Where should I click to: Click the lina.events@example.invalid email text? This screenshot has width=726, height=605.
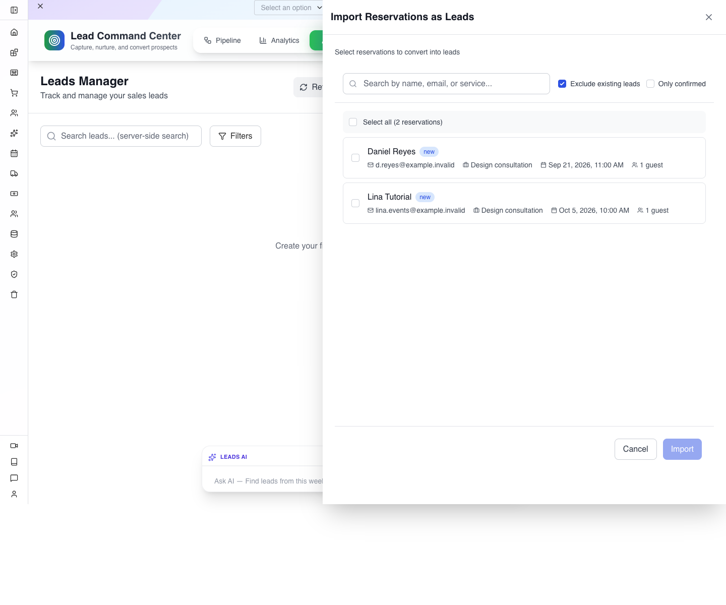[x=420, y=210]
